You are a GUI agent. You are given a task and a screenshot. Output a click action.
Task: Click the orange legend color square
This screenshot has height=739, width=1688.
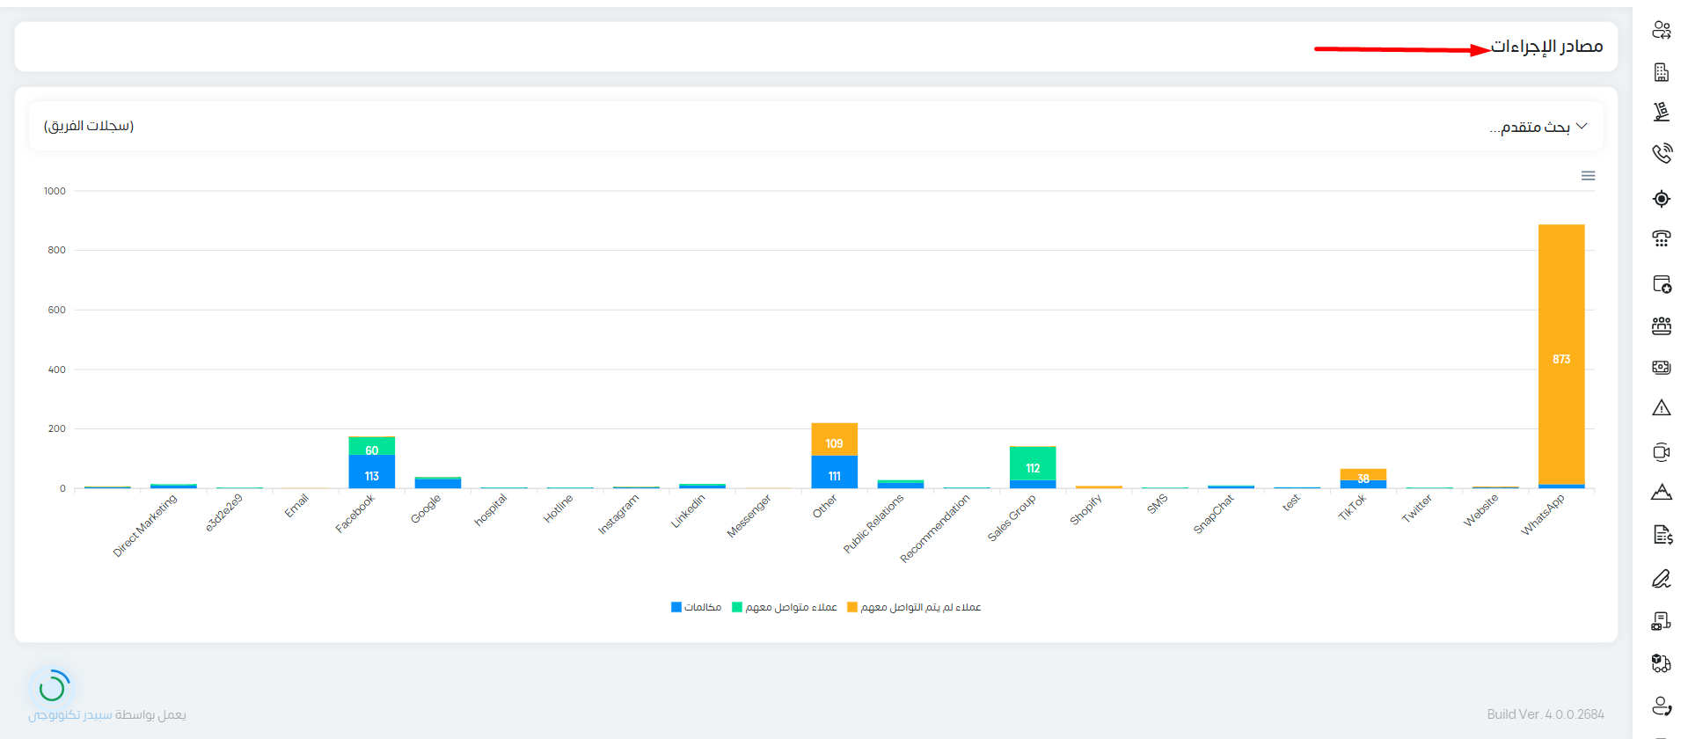[x=852, y=607]
